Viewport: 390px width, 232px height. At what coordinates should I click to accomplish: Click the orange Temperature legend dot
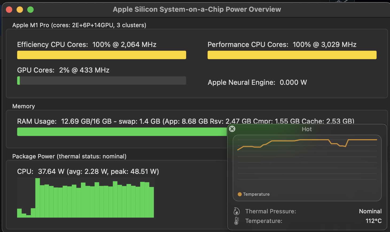(240, 194)
